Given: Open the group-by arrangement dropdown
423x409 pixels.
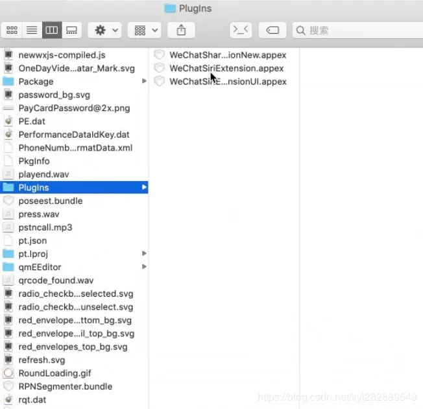Looking at the screenshot, I should click(145, 30).
